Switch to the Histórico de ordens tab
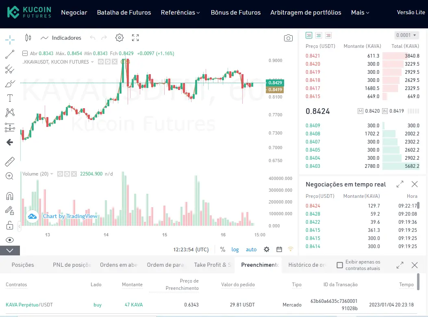Viewport: 428px width, 317px height. tap(307, 265)
